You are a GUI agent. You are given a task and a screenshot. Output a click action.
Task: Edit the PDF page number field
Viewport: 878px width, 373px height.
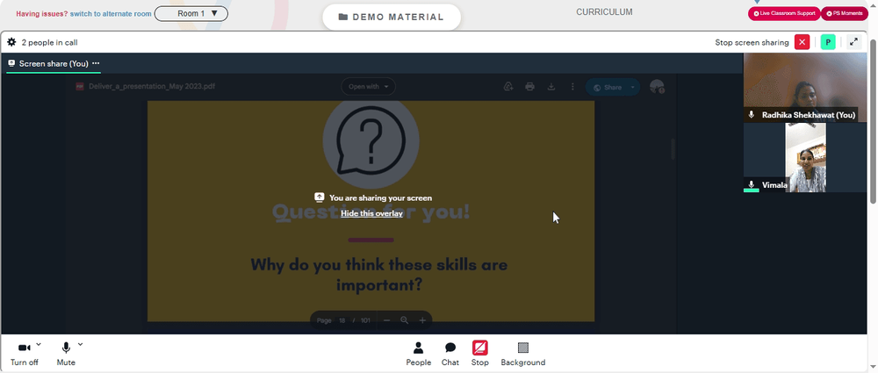342,320
